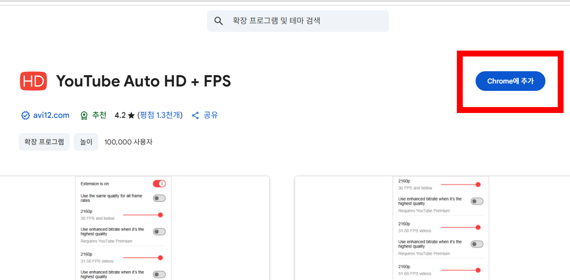570x280 pixels.
Task: Click the green featured ribbon icon
Action: click(84, 115)
